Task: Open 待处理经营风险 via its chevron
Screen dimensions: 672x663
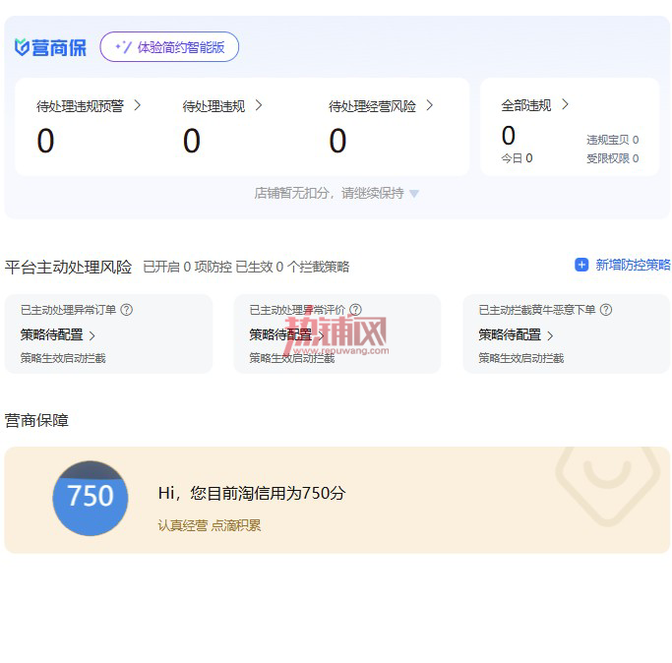Action: 429,105
